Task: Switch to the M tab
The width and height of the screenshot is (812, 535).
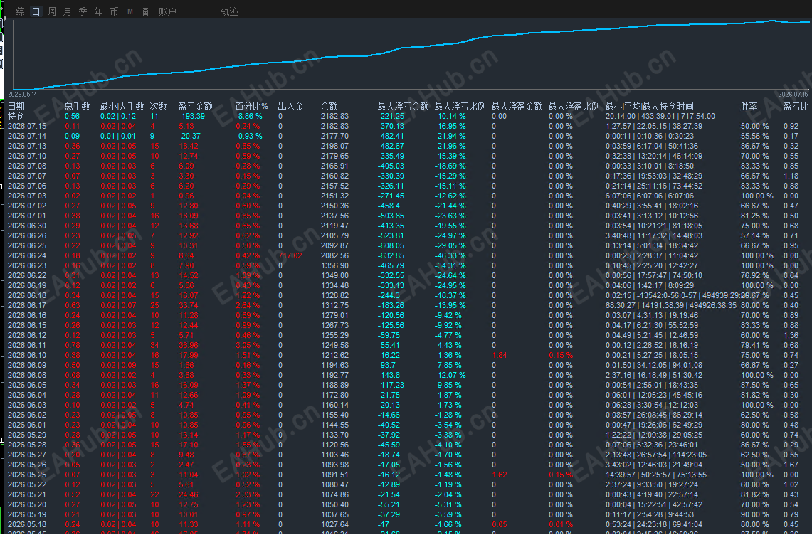Action: coord(130,11)
